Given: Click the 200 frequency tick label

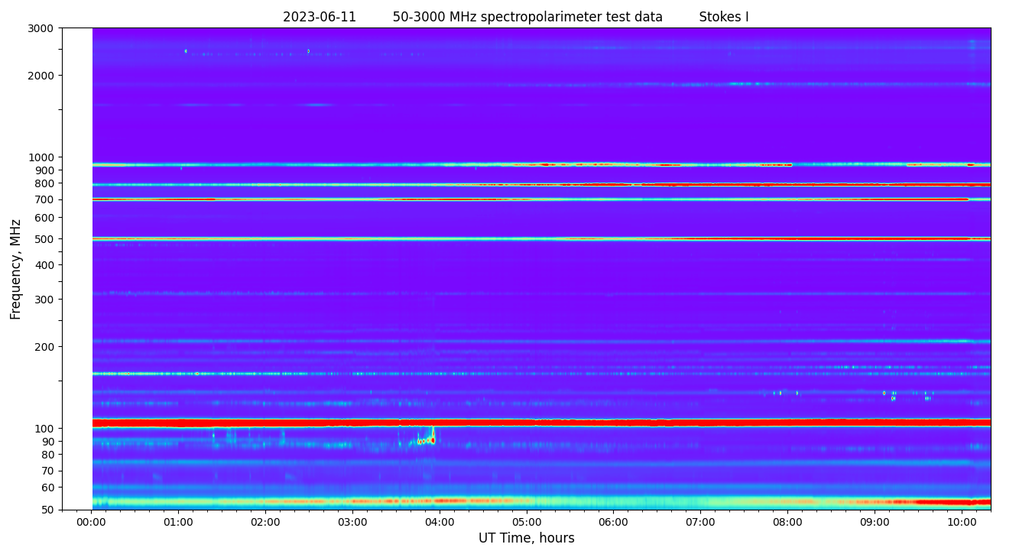Looking at the screenshot, I should click(x=44, y=347).
